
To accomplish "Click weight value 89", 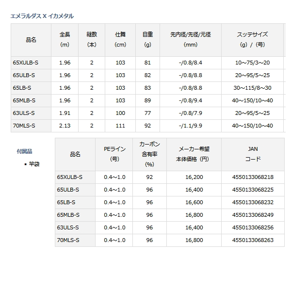I will [x=147, y=100].
